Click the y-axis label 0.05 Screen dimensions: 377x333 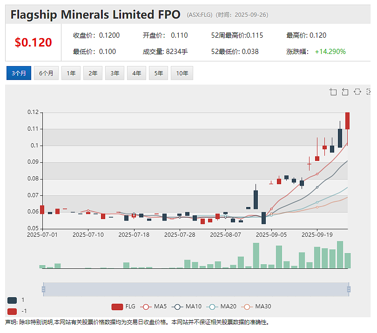[33, 228]
